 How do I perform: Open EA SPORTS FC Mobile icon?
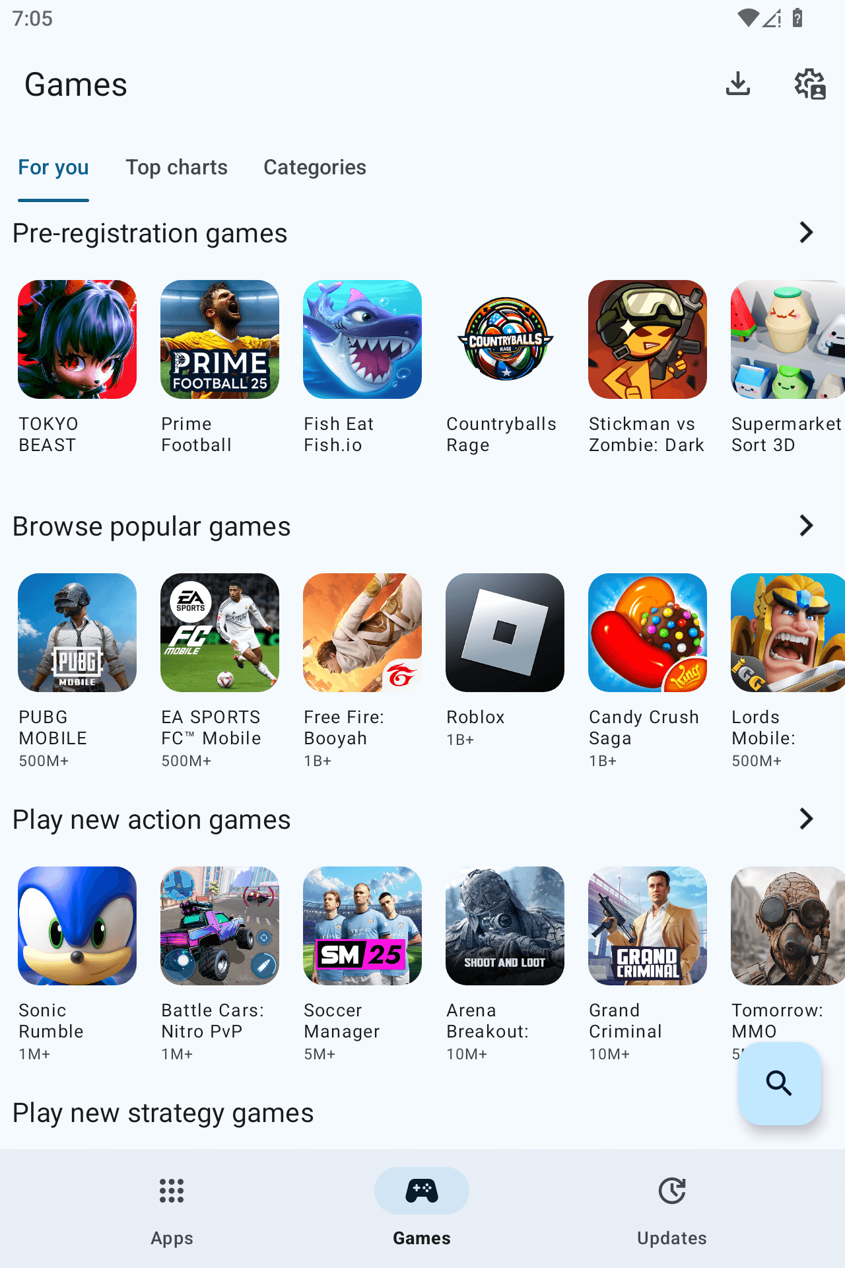220,633
